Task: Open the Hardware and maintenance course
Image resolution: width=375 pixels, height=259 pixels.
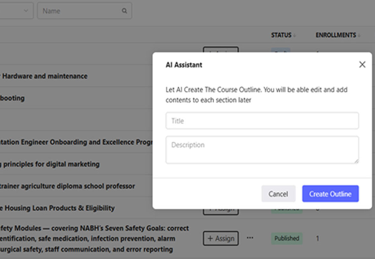Action: (45, 76)
